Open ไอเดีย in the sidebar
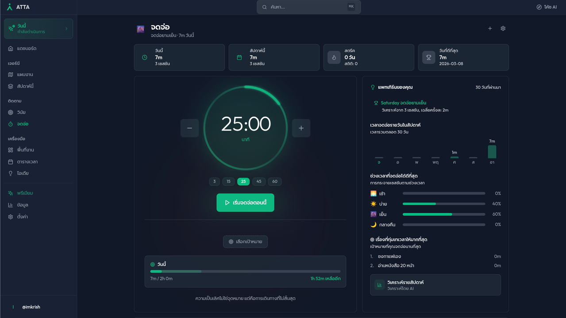This screenshot has width=566, height=318. click(39, 173)
